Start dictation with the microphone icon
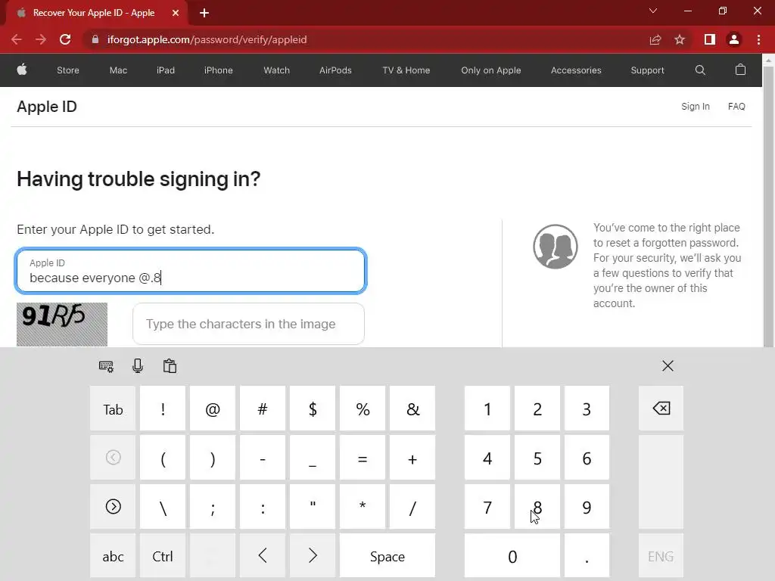 pyautogui.click(x=138, y=366)
